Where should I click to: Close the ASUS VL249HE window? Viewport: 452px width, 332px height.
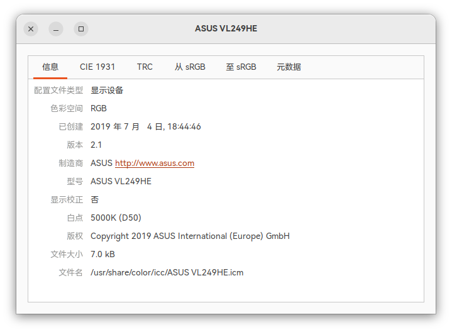pyautogui.click(x=31, y=29)
